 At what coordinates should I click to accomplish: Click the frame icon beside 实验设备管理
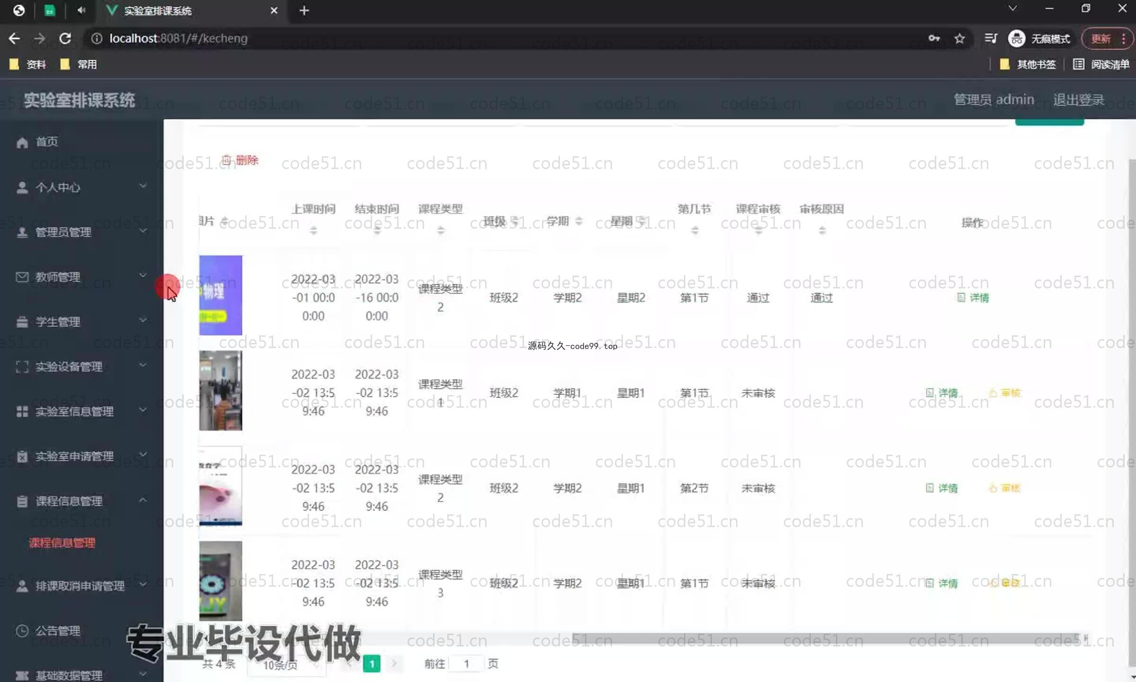click(22, 367)
